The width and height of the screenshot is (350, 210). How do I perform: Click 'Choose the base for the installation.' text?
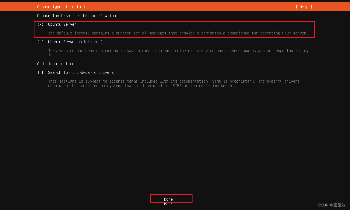[78, 16]
